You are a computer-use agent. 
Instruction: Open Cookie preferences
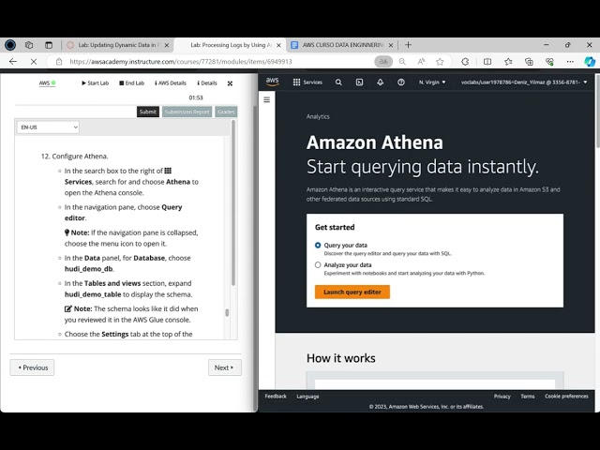[x=566, y=397]
